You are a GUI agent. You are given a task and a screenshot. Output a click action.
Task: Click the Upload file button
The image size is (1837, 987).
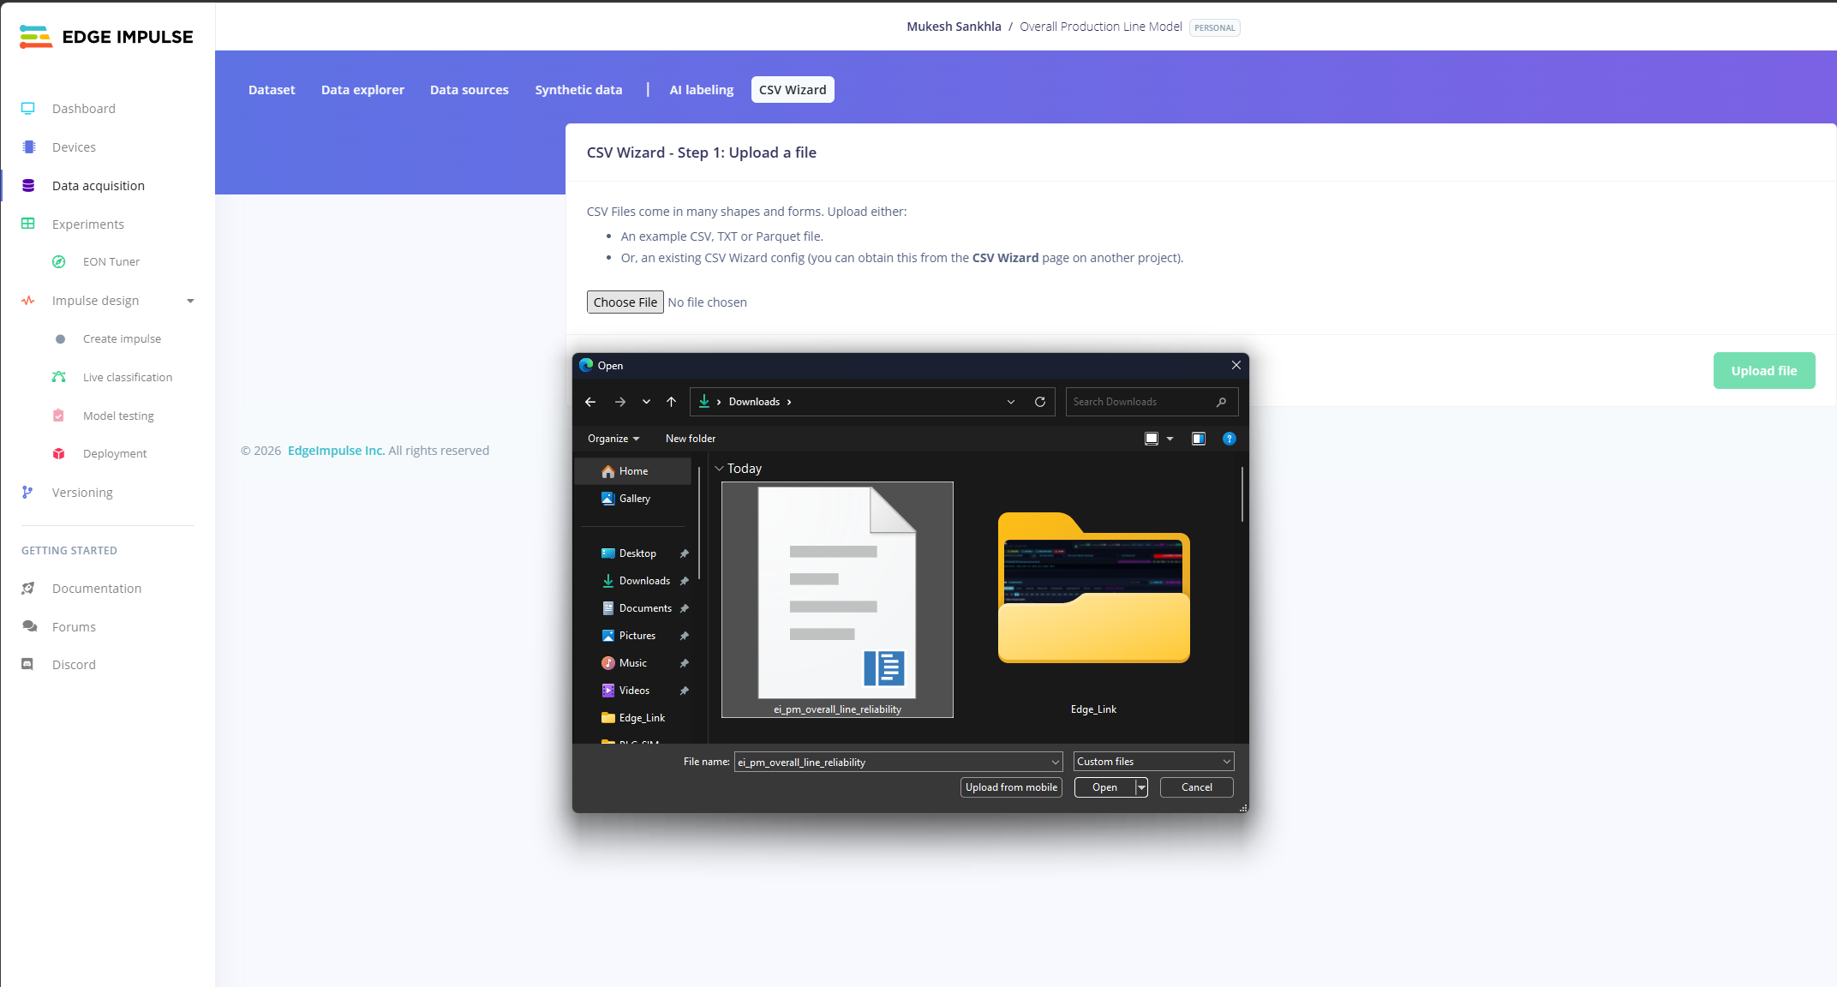[1764, 371]
